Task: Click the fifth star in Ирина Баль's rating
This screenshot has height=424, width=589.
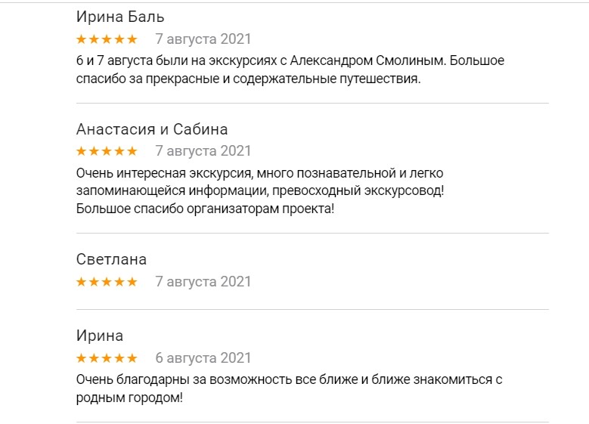Action: click(x=132, y=39)
